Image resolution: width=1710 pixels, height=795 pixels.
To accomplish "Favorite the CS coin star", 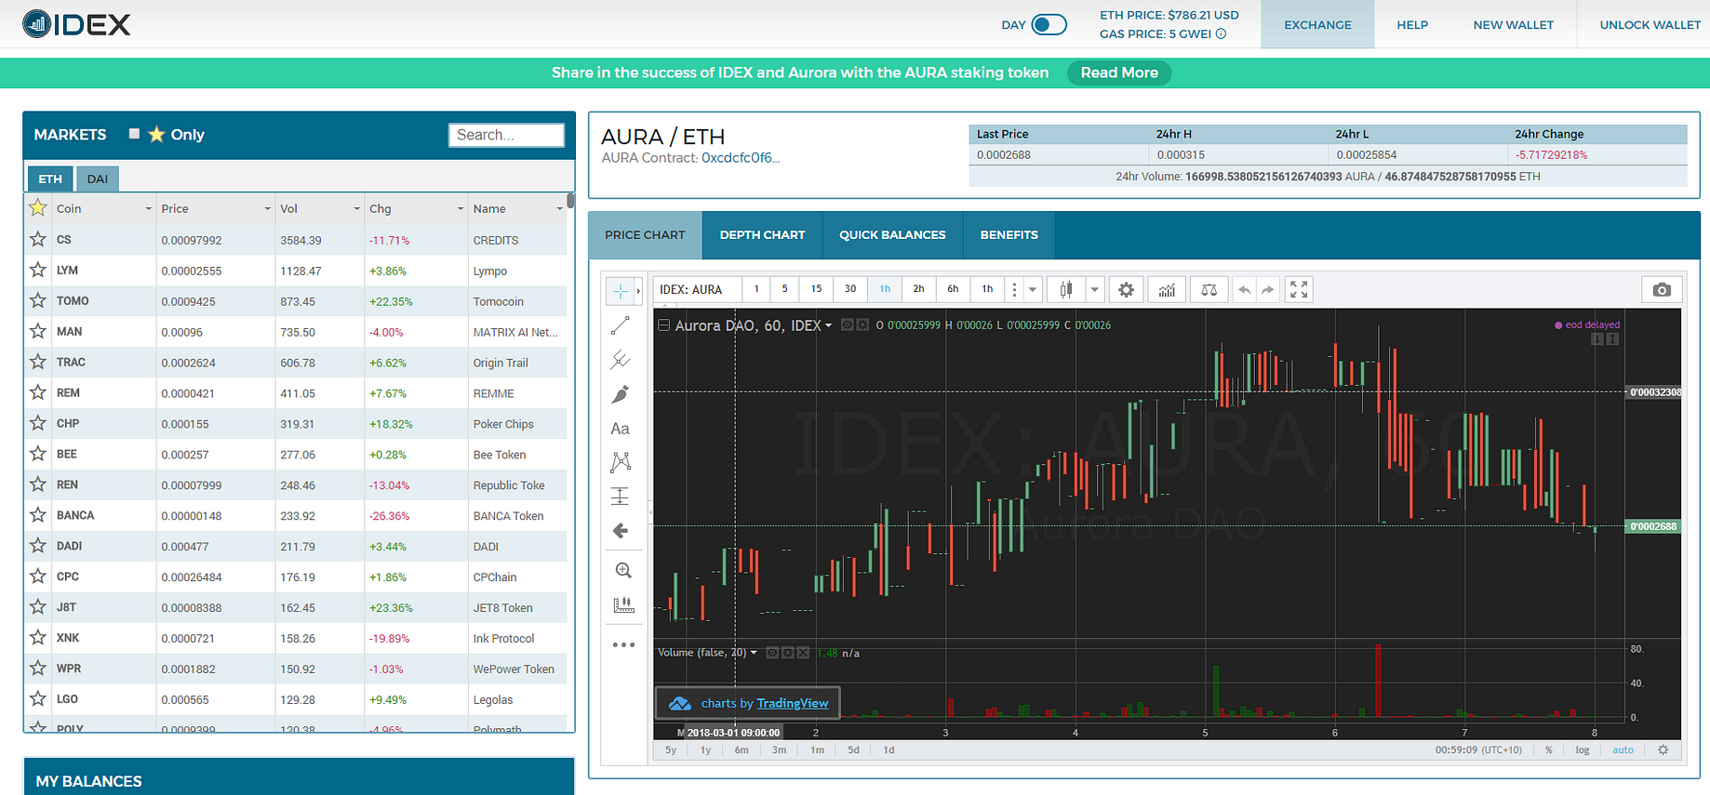I will (38, 239).
